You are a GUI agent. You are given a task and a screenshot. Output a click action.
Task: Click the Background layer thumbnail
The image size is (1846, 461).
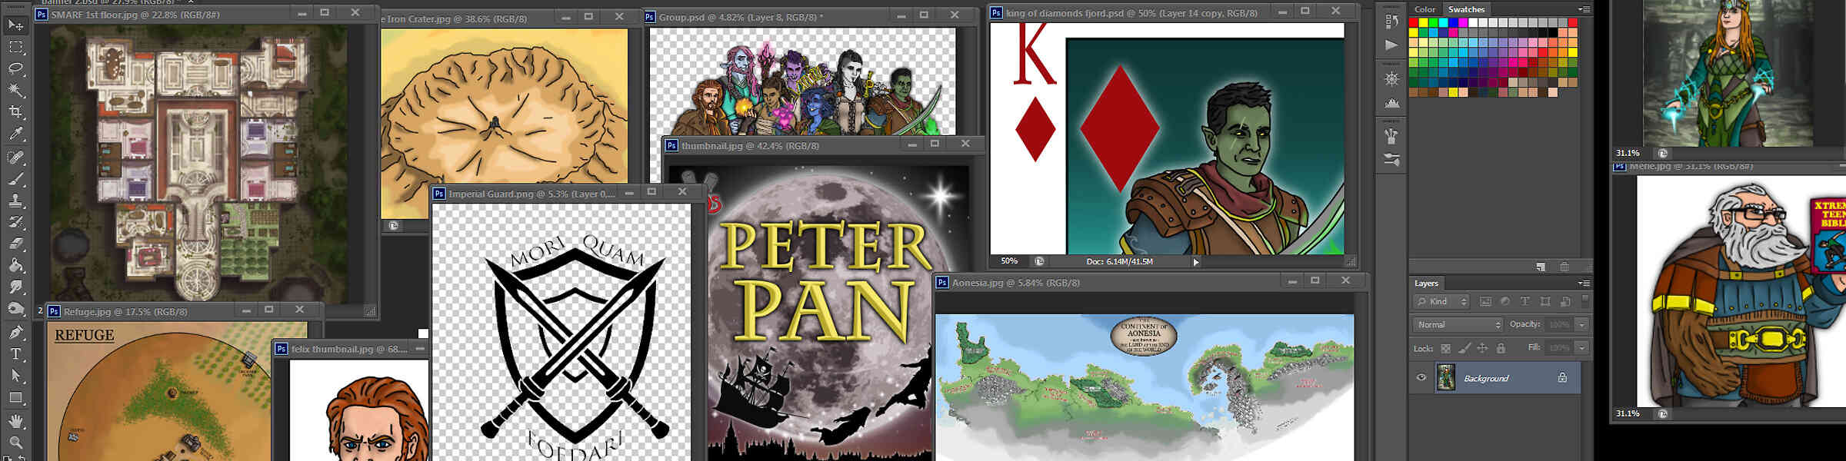coord(1446,378)
